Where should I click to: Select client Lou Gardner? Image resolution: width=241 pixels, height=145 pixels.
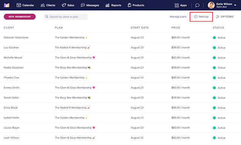click(11, 48)
